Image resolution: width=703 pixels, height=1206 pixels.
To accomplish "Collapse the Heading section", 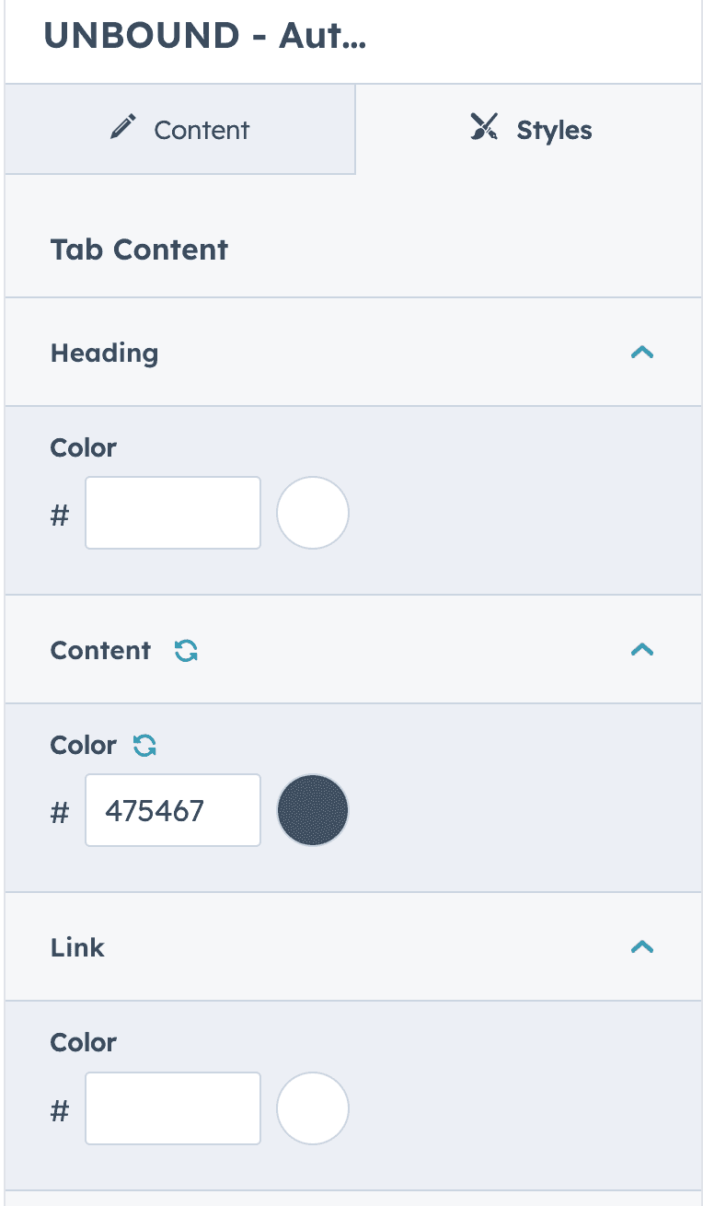I will [x=642, y=353].
